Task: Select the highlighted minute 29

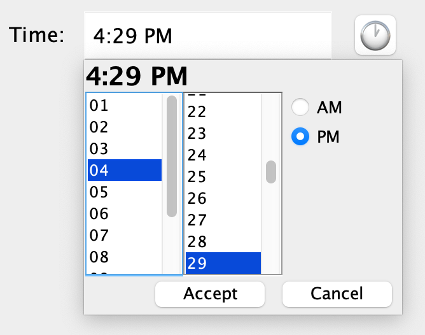Action: pyautogui.click(x=223, y=263)
